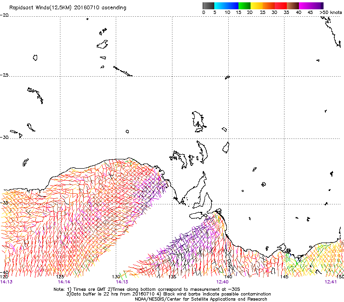Click the '-30' latitude label on left edge
The image size is (344, 302).
click(x=4, y=137)
